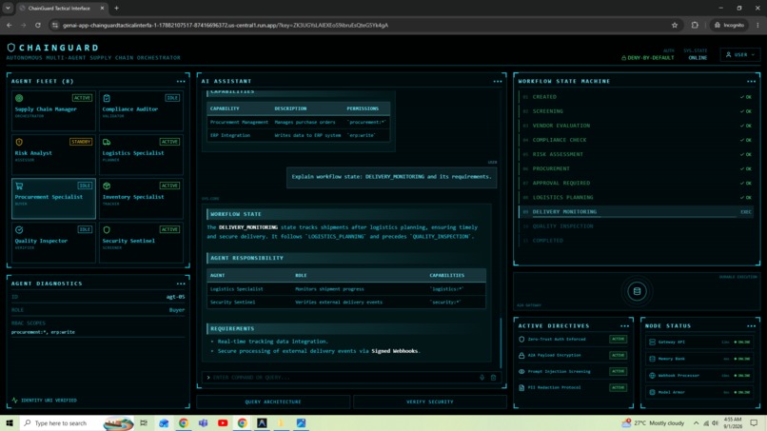Toggle the PII Redaction Protocol ACTIVE badge

(x=618, y=387)
